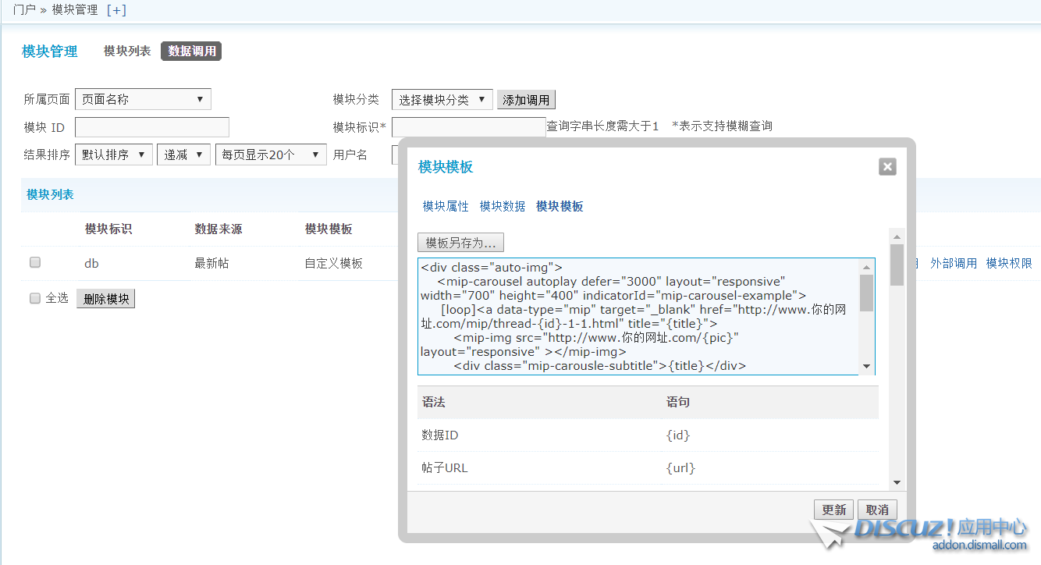Switch to the 模块数据 tab
This screenshot has height=565, width=1041.
pyautogui.click(x=503, y=206)
